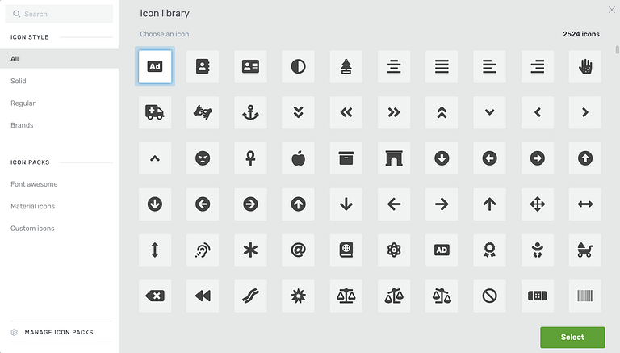
Task: Filter icons by Solid style
Action: tap(19, 81)
